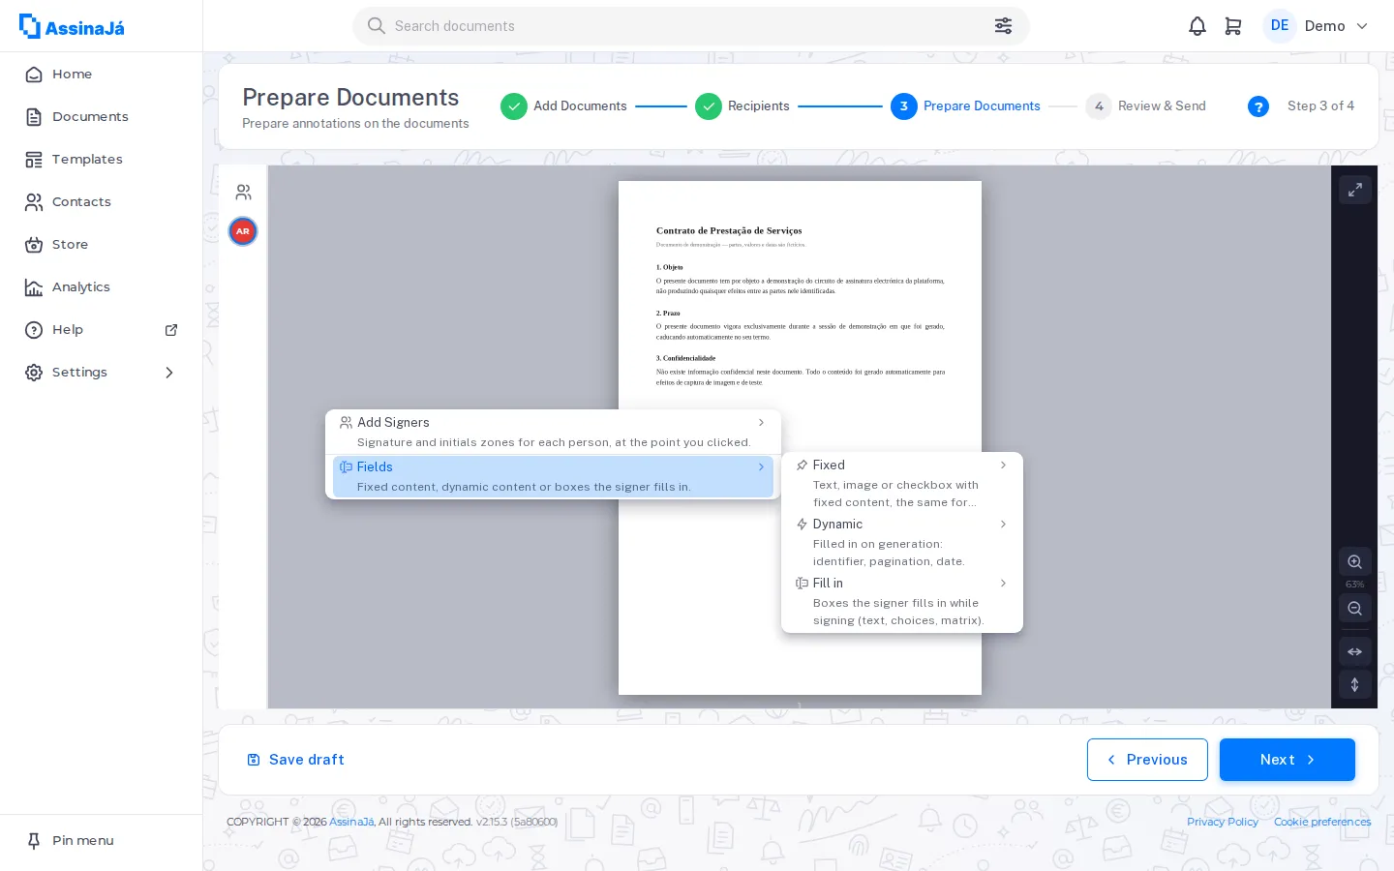Click the DE user avatar
The height and width of the screenshot is (871, 1394).
(x=1280, y=26)
